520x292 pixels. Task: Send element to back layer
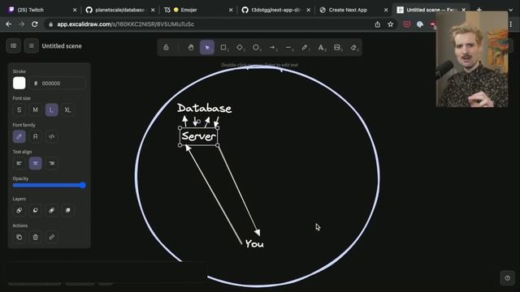coord(19,210)
